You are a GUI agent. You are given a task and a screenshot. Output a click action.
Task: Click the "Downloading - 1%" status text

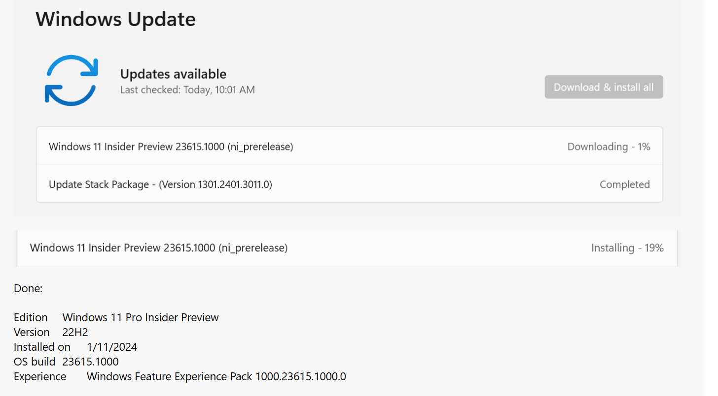[x=608, y=146]
